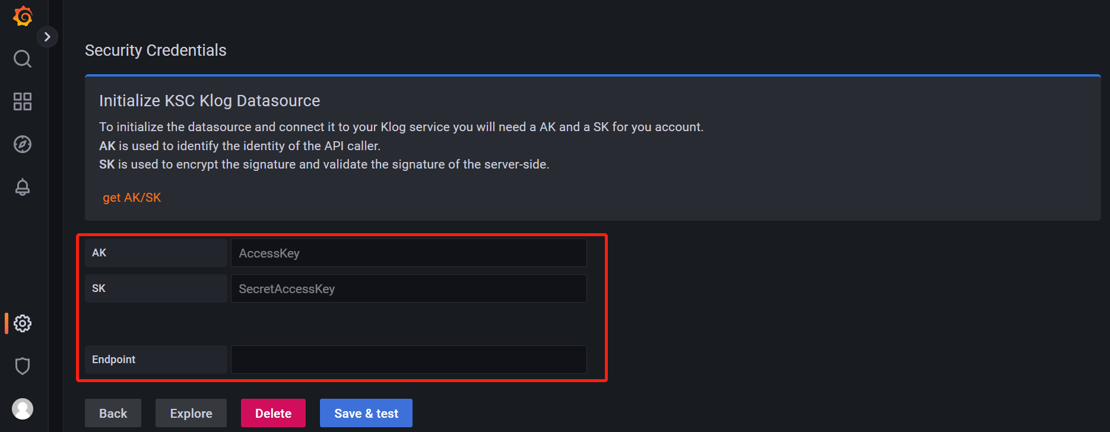Click the Explore button

191,414
